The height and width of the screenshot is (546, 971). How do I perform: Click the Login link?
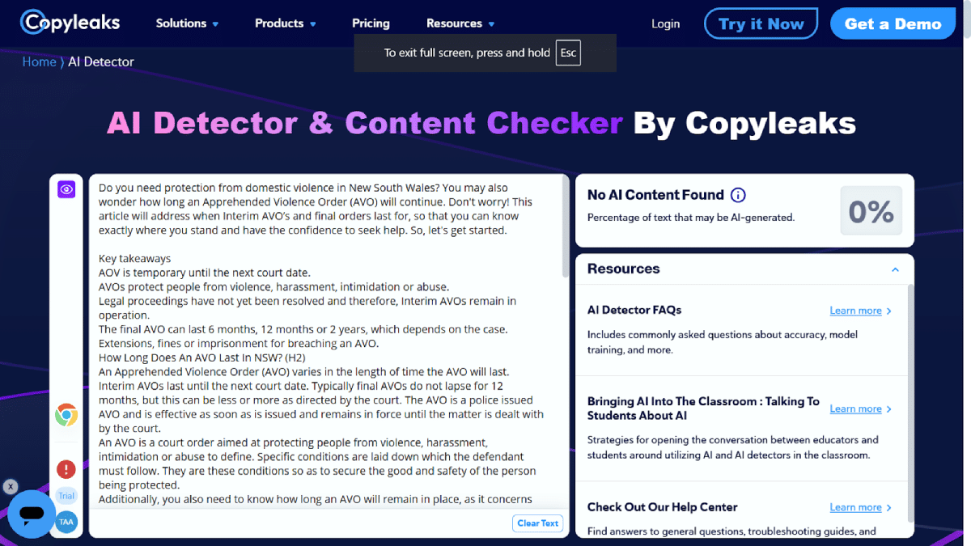tap(665, 23)
